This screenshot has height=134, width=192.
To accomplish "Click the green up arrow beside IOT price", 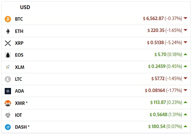I will tap(185, 114).
